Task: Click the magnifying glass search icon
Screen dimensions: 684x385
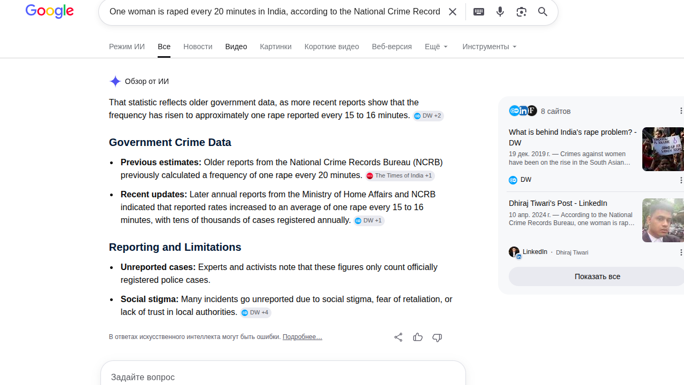Action: (543, 12)
